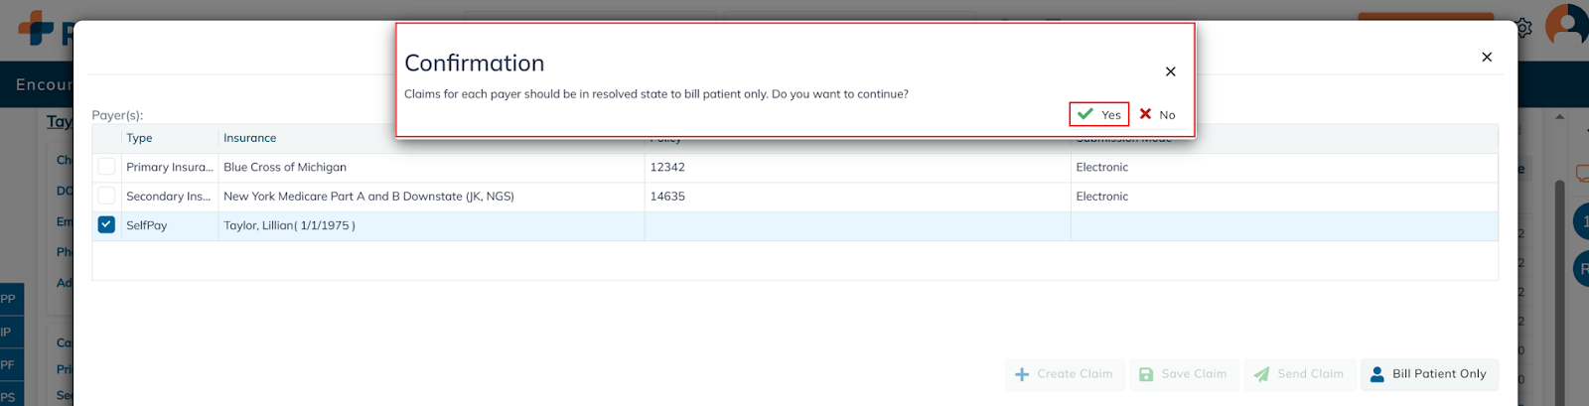Click the app logo cross icon
This screenshot has height=406, width=1589.
36,28
